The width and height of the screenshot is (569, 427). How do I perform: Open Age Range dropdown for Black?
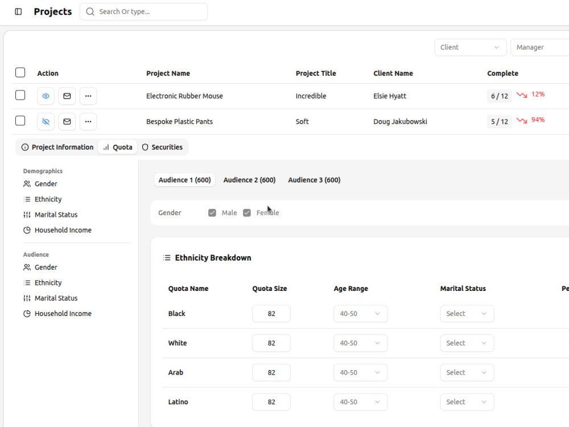[360, 314]
